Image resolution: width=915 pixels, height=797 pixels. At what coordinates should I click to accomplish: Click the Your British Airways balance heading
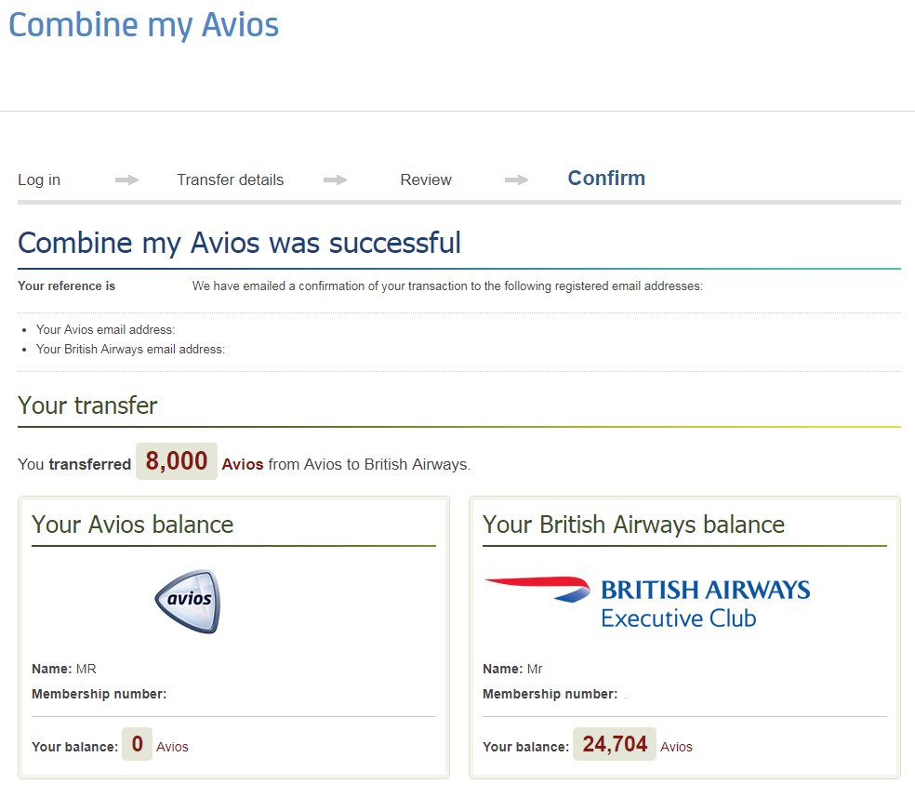coord(633,525)
